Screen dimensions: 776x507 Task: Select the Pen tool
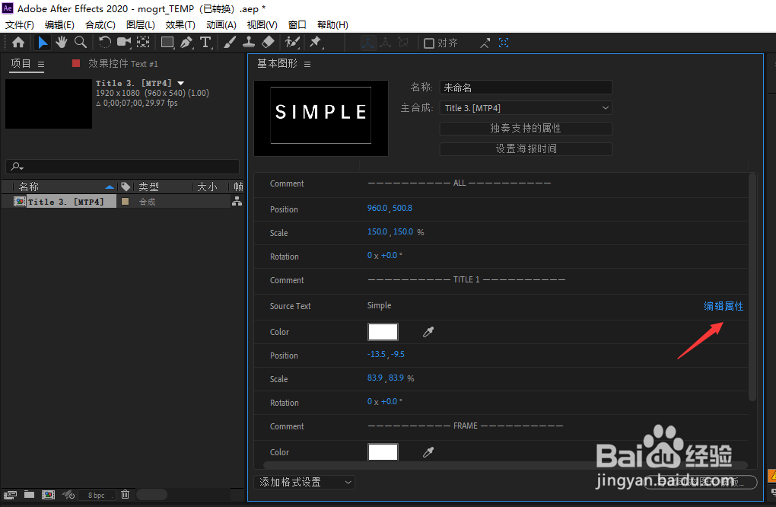pos(186,43)
